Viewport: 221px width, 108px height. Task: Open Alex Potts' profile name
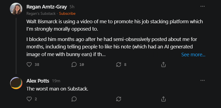(x=38, y=81)
